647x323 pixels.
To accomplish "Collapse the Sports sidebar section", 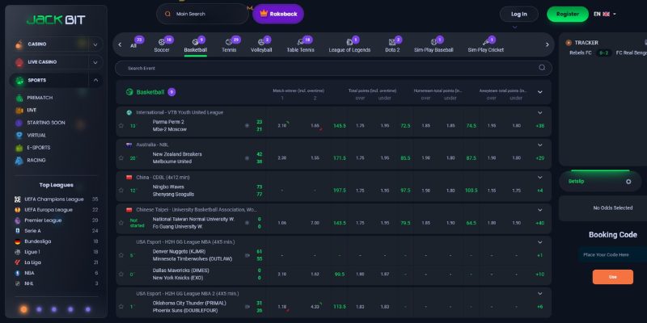I will tap(95, 80).
